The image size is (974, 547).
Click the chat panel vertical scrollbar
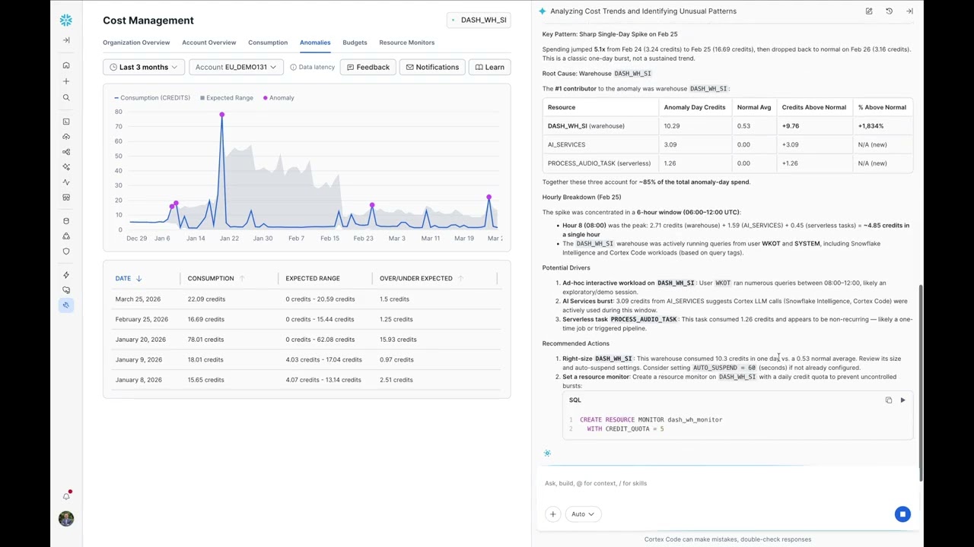921,383
